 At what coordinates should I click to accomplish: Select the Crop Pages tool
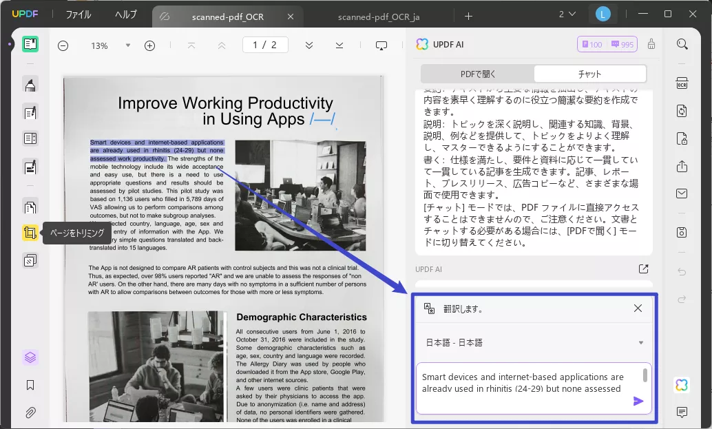pyautogui.click(x=30, y=233)
